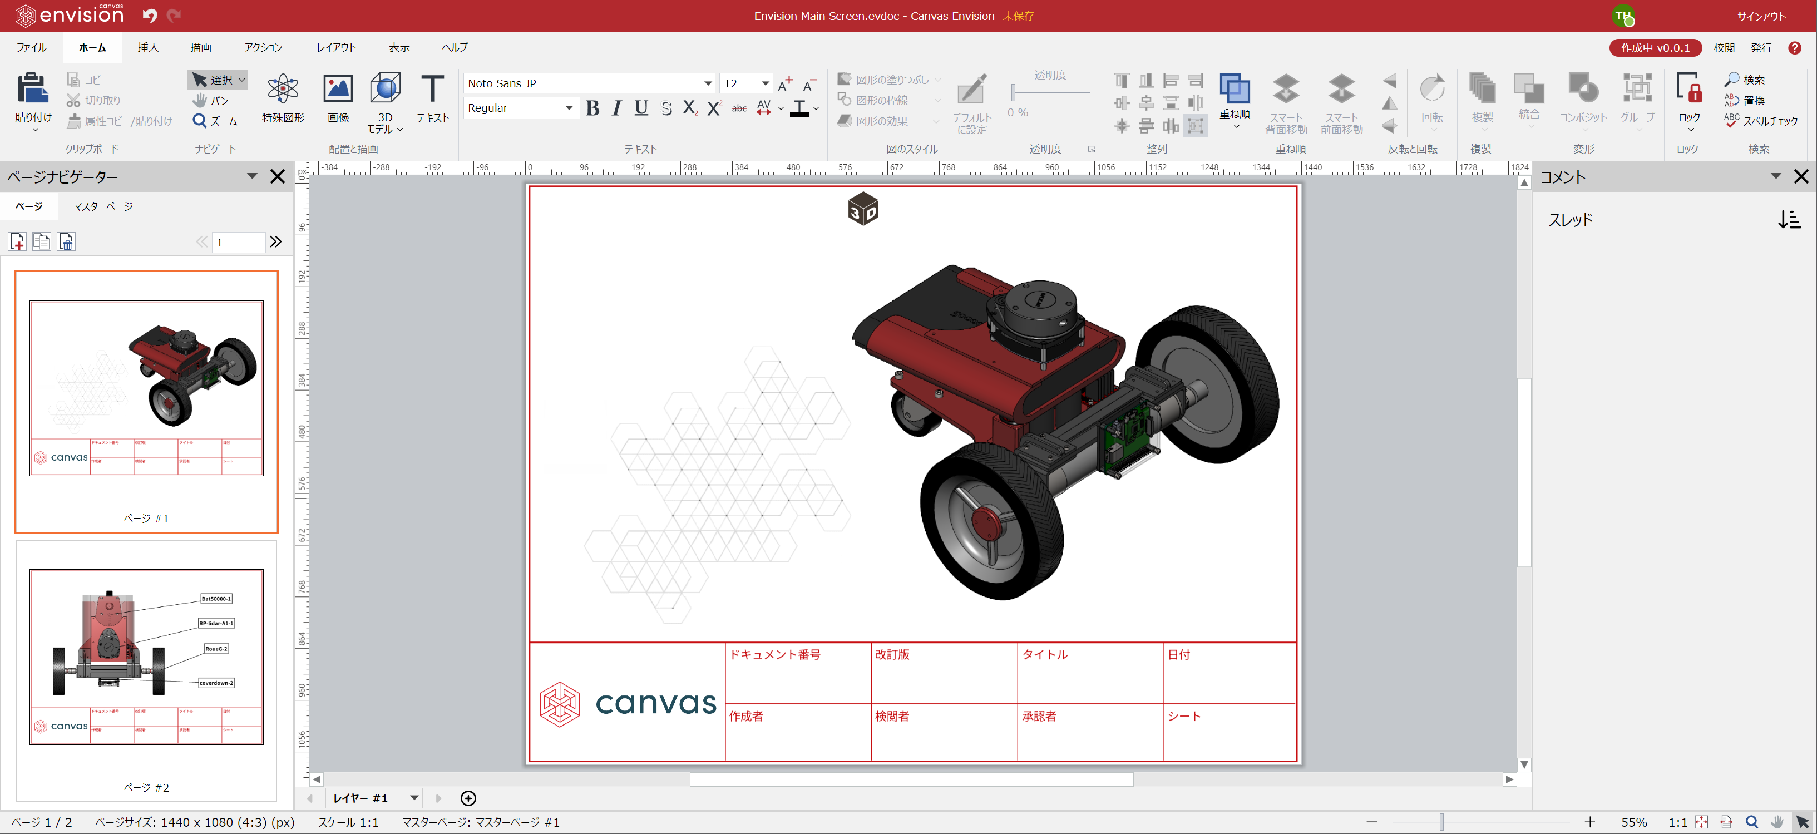Image resolution: width=1817 pixels, height=834 pixels.
Task: Click the 3D cube badge on canvas
Action: coord(863,209)
